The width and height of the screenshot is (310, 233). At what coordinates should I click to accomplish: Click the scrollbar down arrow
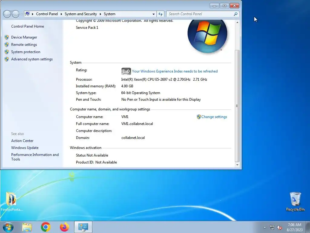[x=237, y=165]
